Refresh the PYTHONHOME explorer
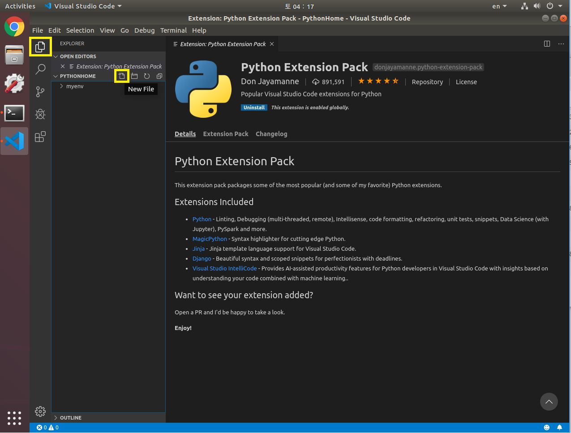 pos(147,76)
